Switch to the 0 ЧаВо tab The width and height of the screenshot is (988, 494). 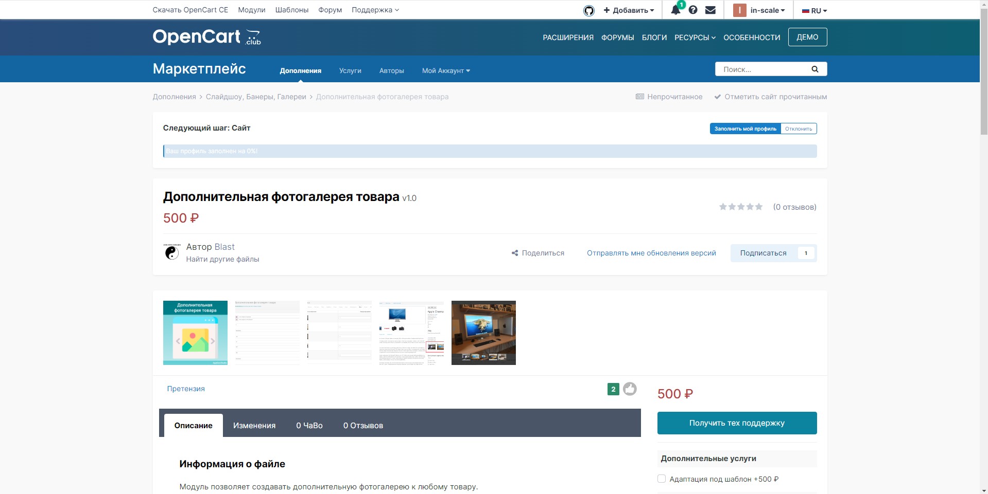[309, 425]
